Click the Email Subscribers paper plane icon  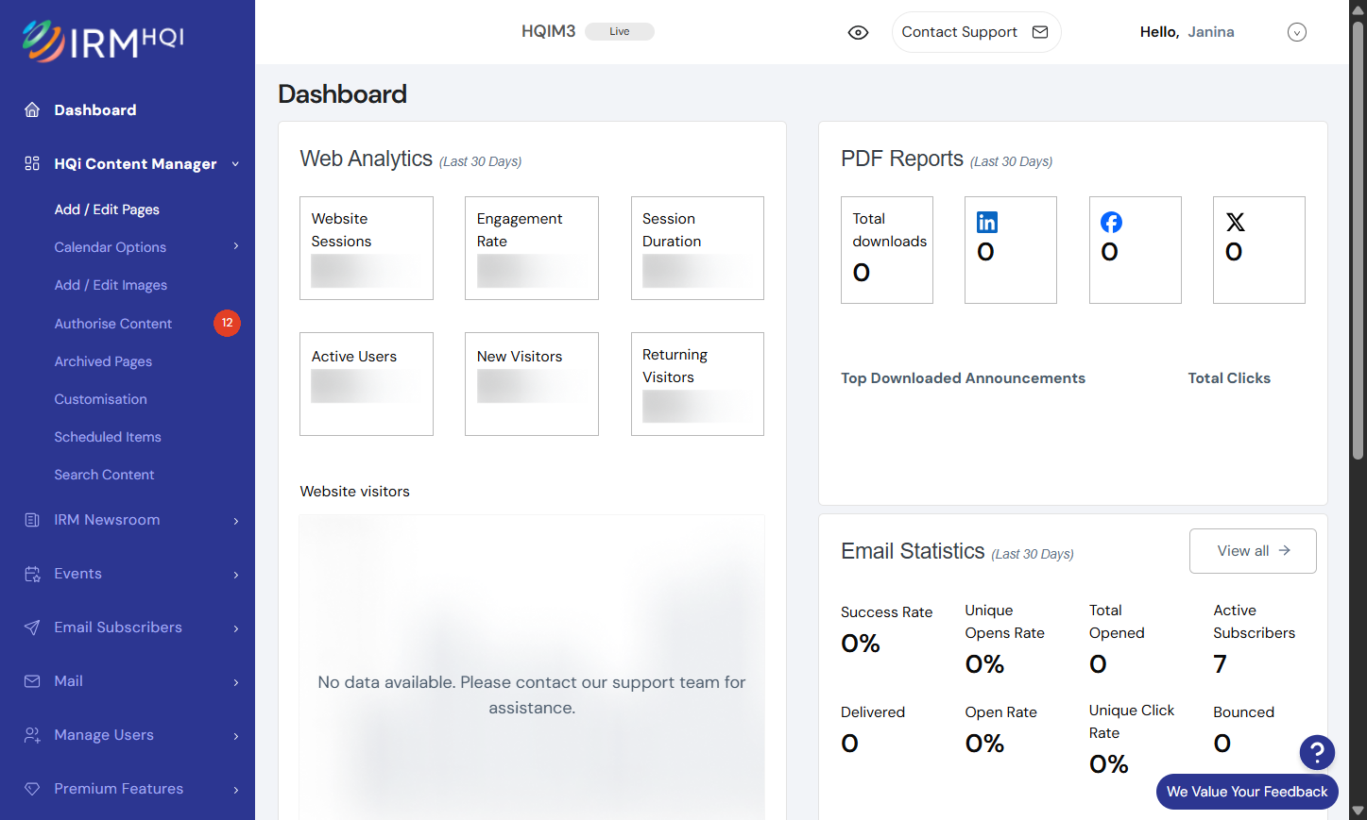32,628
